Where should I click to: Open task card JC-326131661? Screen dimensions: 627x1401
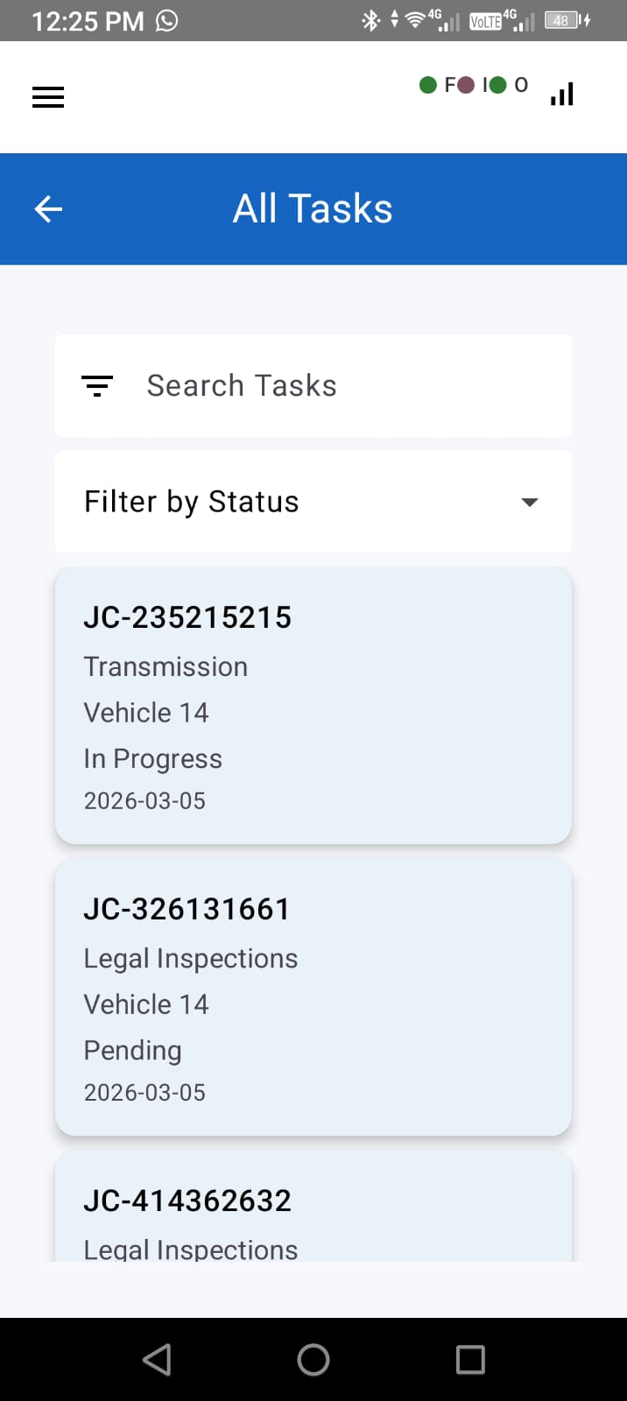(313, 997)
